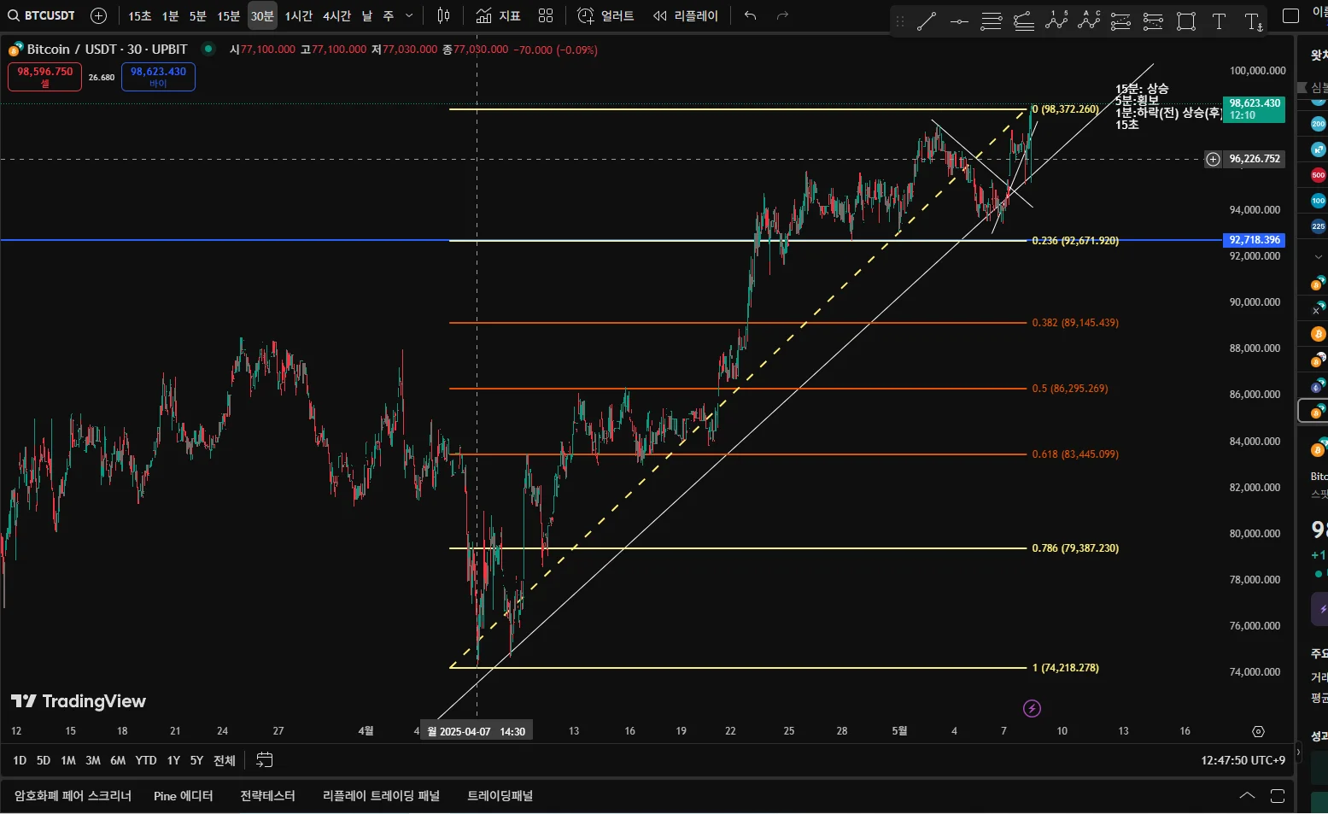Create a new 얼러트 alert
The image size is (1328, 814).
click(605, 15)
